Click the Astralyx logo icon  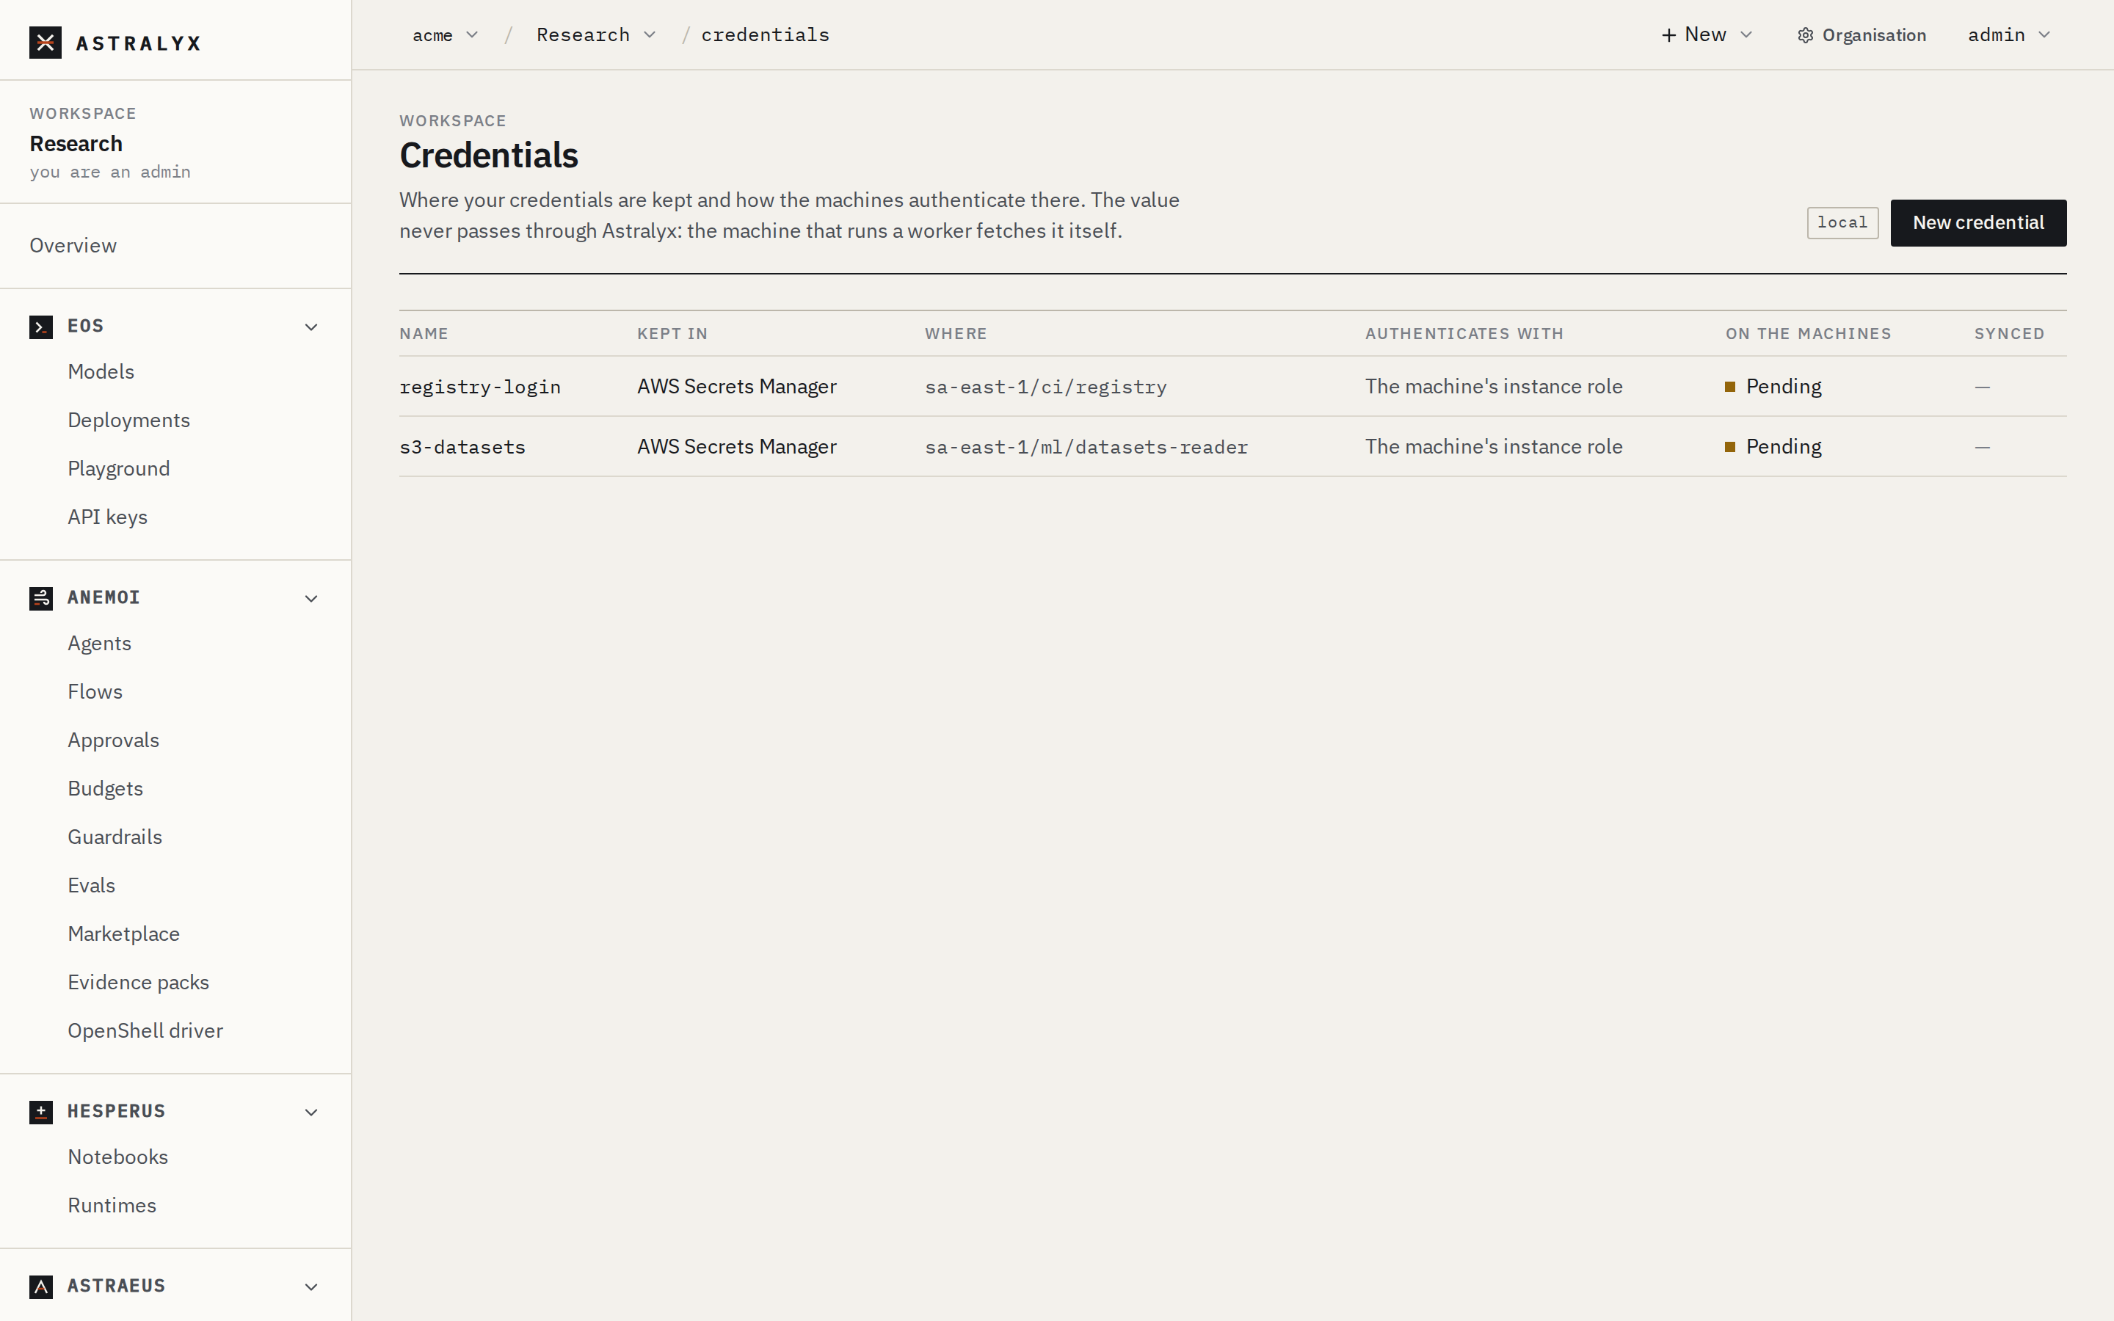(46, 42)
